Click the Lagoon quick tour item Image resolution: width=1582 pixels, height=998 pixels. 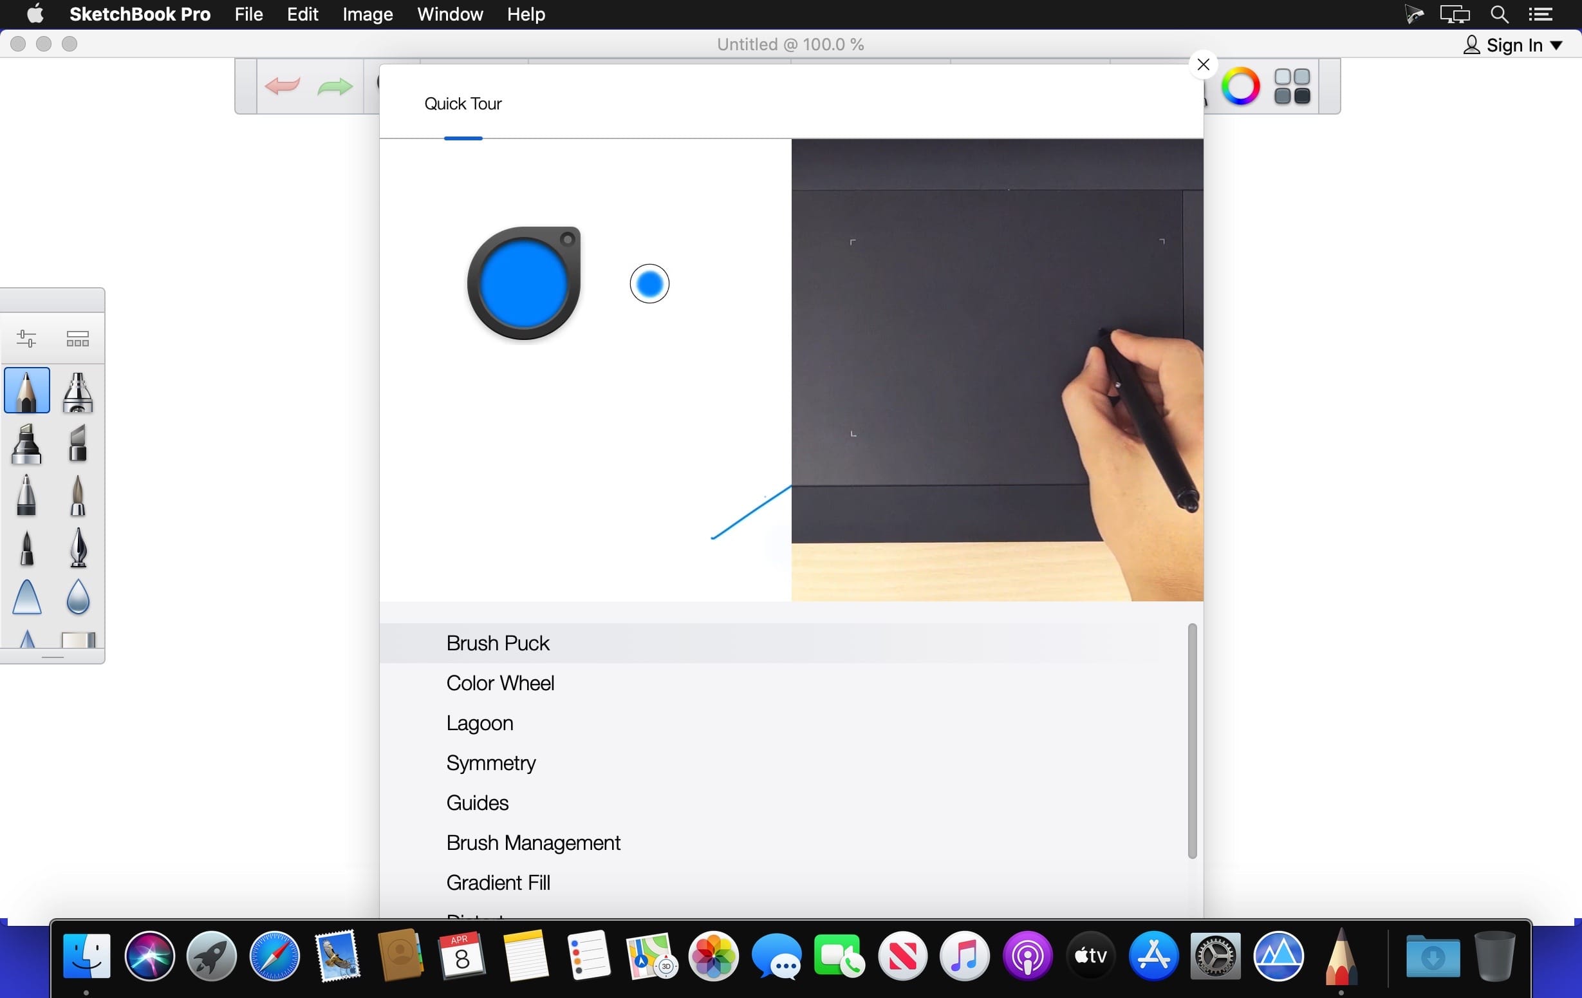pos(479,722)
